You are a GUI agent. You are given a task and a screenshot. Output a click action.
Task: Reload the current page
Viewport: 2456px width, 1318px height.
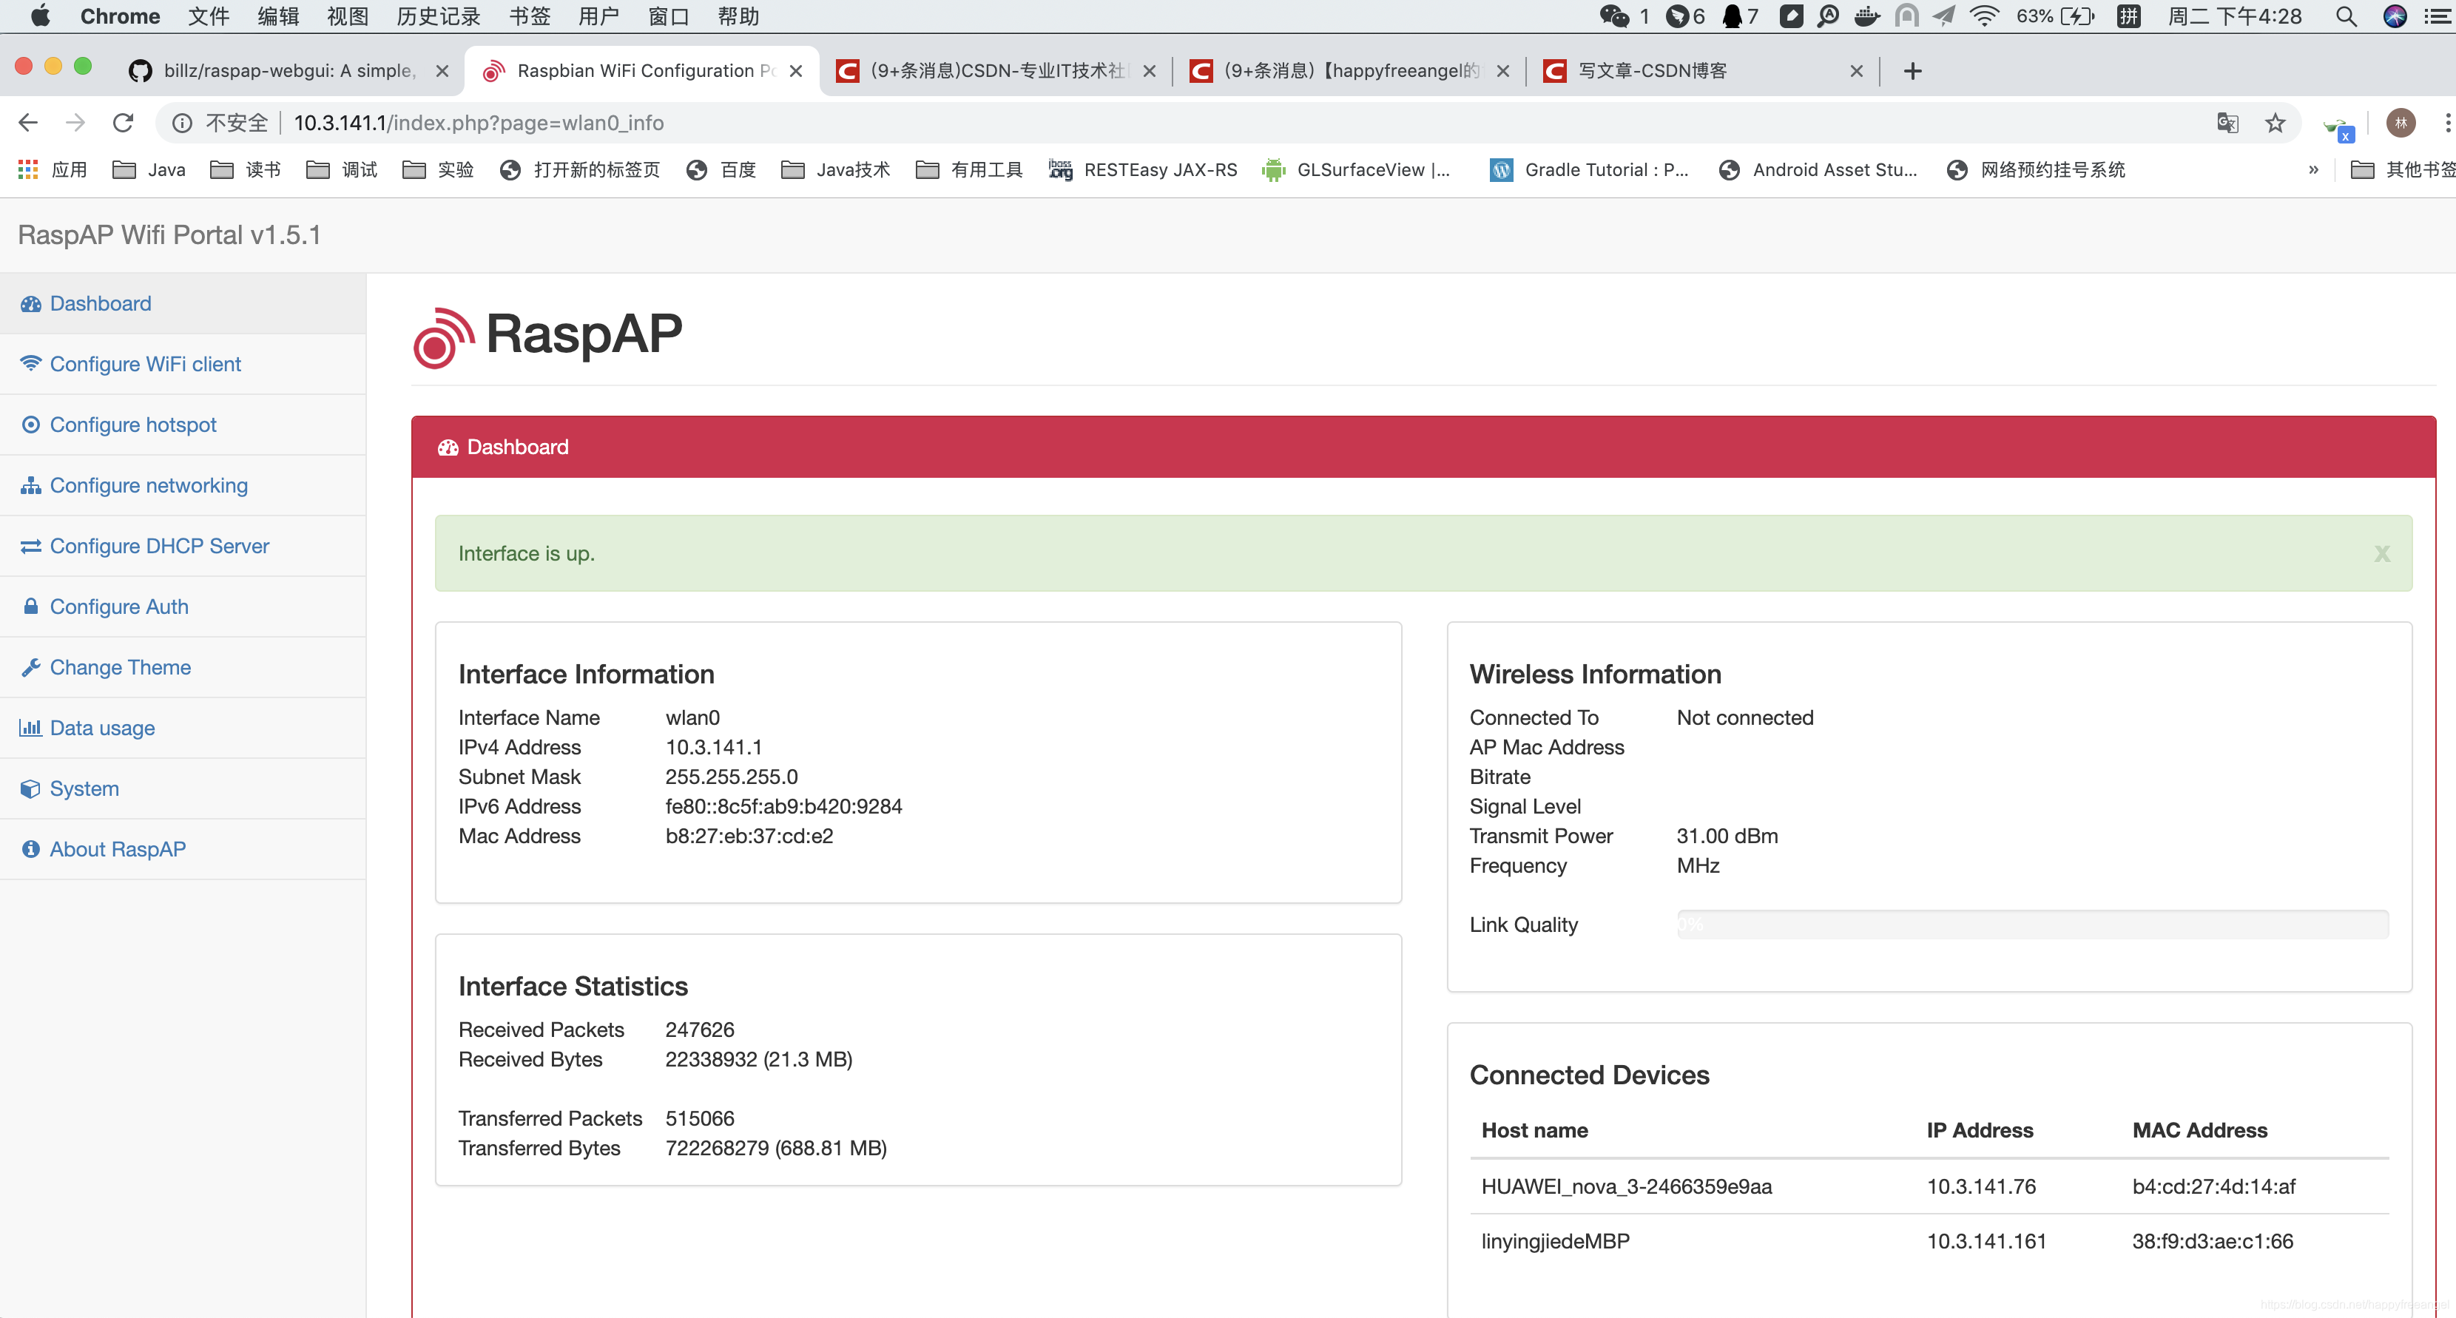(123, 123)
